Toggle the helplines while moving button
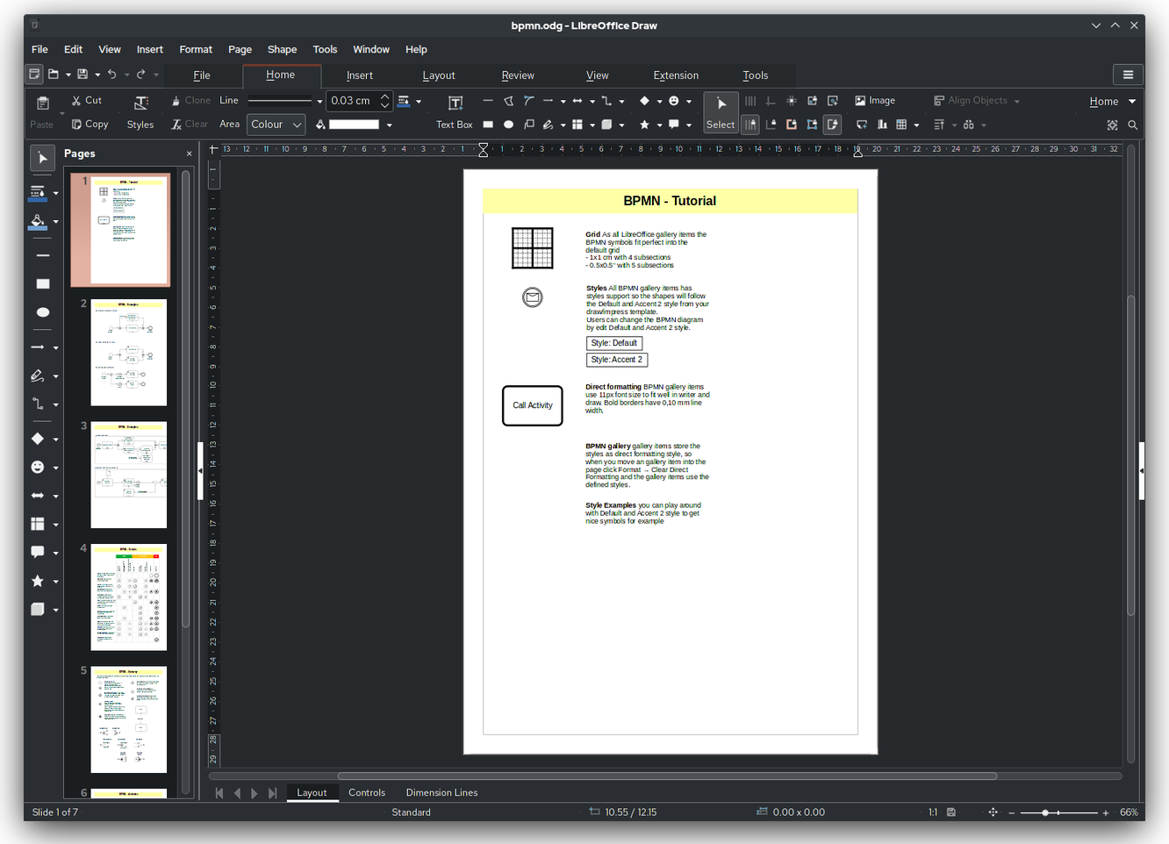 pyautogui.click(x=750, y=125)
